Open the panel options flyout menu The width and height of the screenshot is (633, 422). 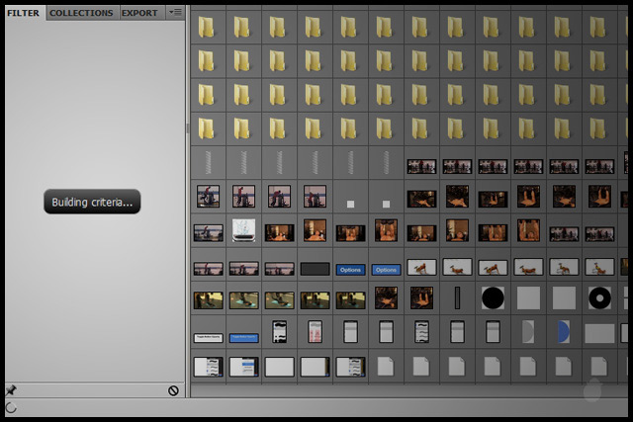[x=175, y=13]
